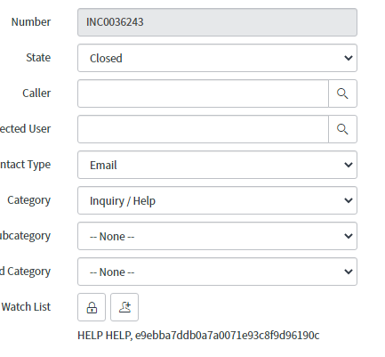The image size is (385, 357).
Task: Open the State dropdown showing Closed
Action: click(217, 58)
